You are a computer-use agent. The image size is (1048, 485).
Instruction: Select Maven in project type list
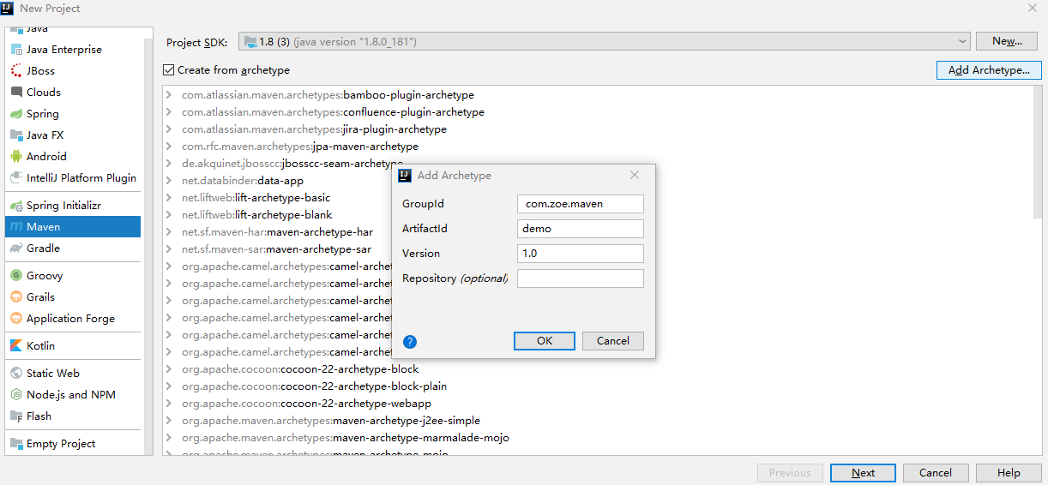72,227
